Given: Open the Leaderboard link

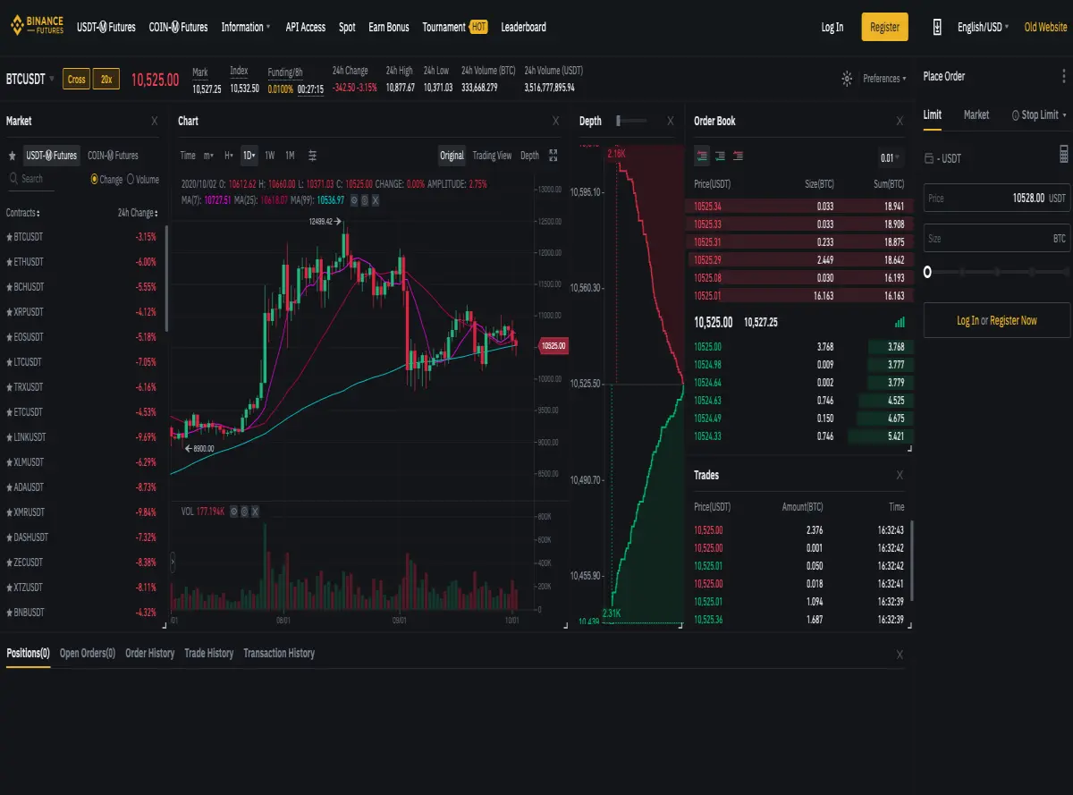Looking at the screenshot, I should [523, 27].
